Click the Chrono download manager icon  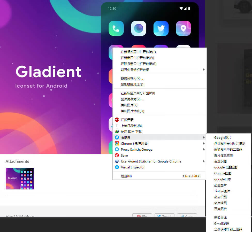point(117,143)
